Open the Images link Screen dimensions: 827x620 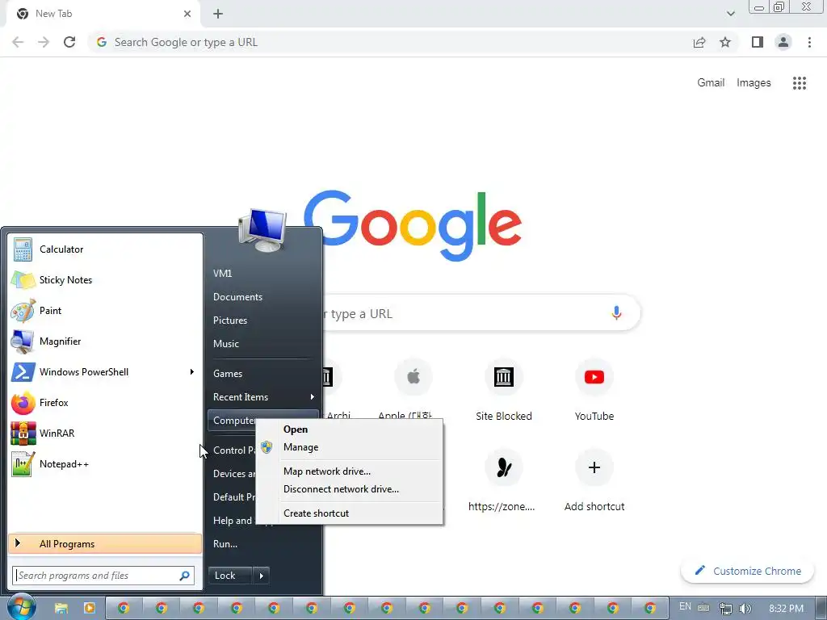pyautogui.click(x=754, y=83)
